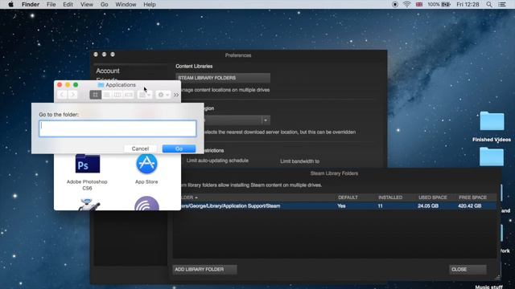This screenshot has height=289, width=515.
Task: Click the Fri 12:28 clock
Action: 468,5
